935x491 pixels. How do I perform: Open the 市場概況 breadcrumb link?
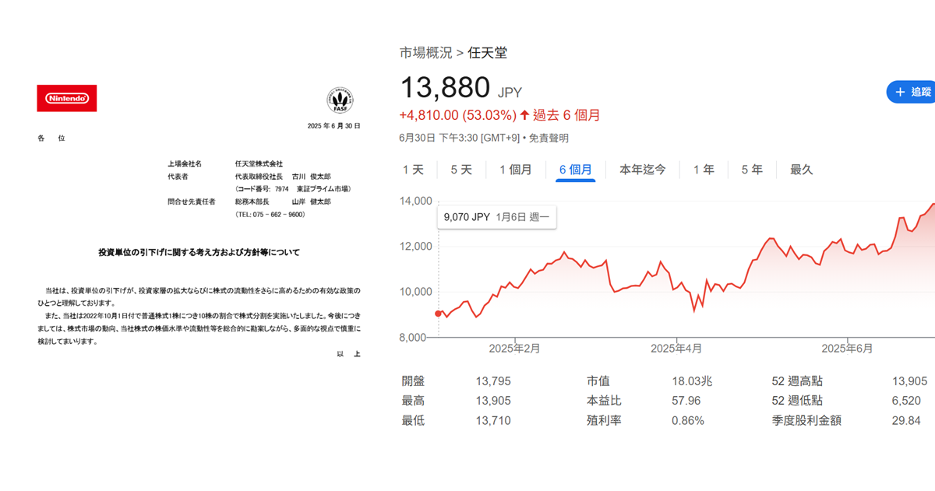pos(425,53)
